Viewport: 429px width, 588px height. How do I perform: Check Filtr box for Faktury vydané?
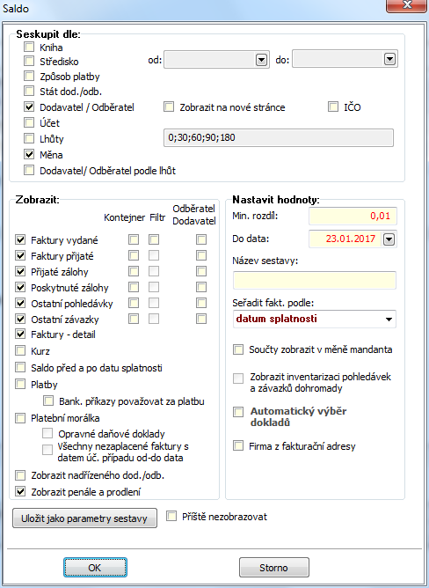pos(154,239)
